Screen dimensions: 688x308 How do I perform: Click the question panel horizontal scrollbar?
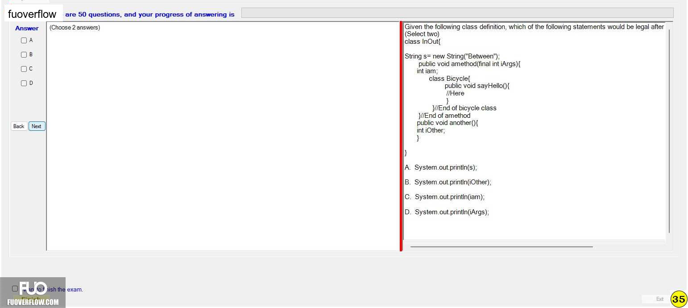click(x=501, y=246)
